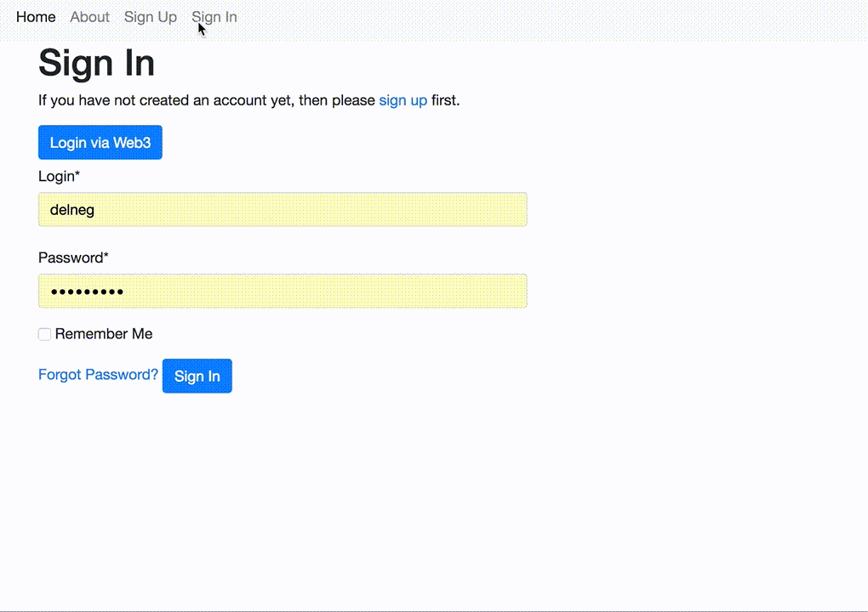Click the Login* field label

click(x=59, y=177)
